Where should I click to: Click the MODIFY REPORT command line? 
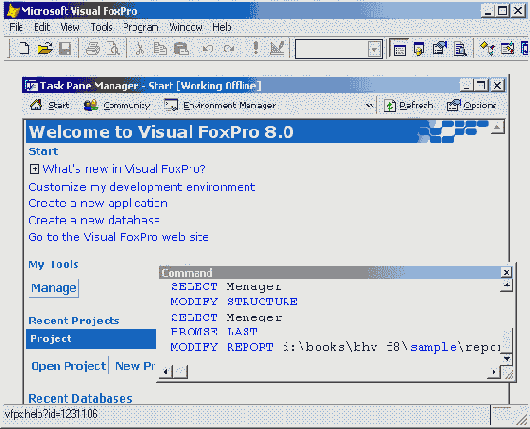[335, 347]
